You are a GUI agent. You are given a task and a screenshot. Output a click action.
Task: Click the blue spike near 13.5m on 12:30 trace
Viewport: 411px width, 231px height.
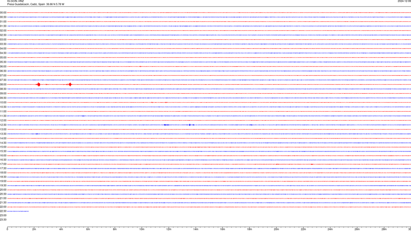pos(190,125)
